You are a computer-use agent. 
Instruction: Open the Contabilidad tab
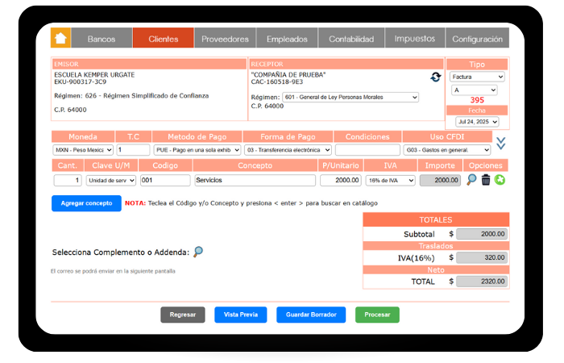(x=350, y=39)
